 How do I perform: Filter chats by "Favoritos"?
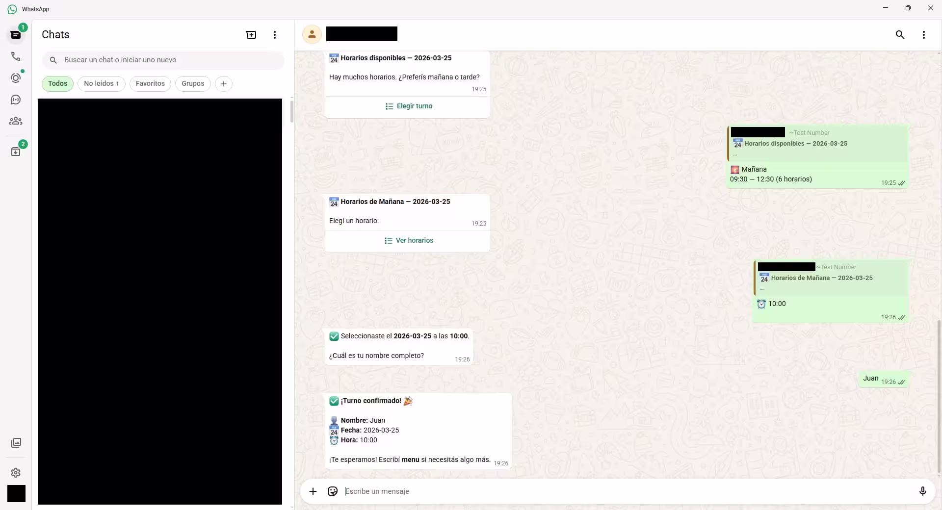[150, 83]
